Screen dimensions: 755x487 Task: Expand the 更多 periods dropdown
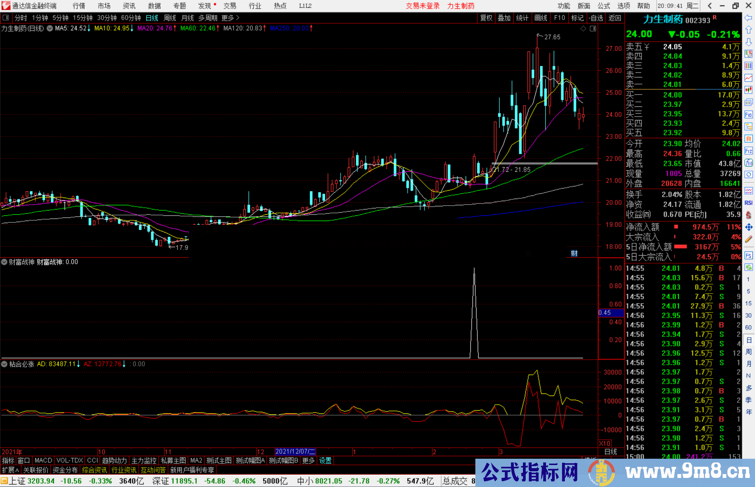[230, 18]
